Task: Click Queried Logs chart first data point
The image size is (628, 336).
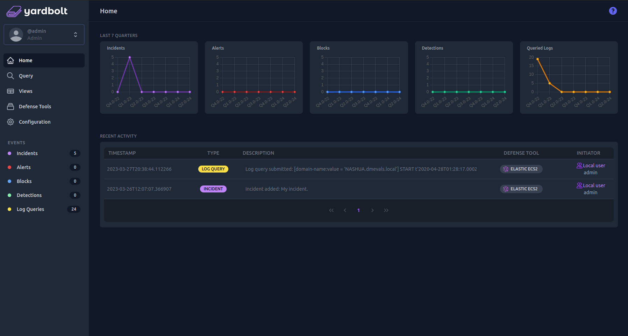Action: coord(537,59)
